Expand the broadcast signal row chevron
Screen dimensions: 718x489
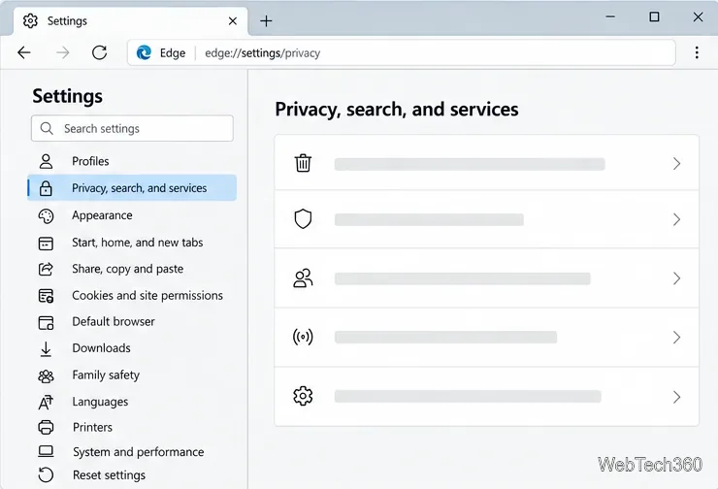tap(677, 338)
